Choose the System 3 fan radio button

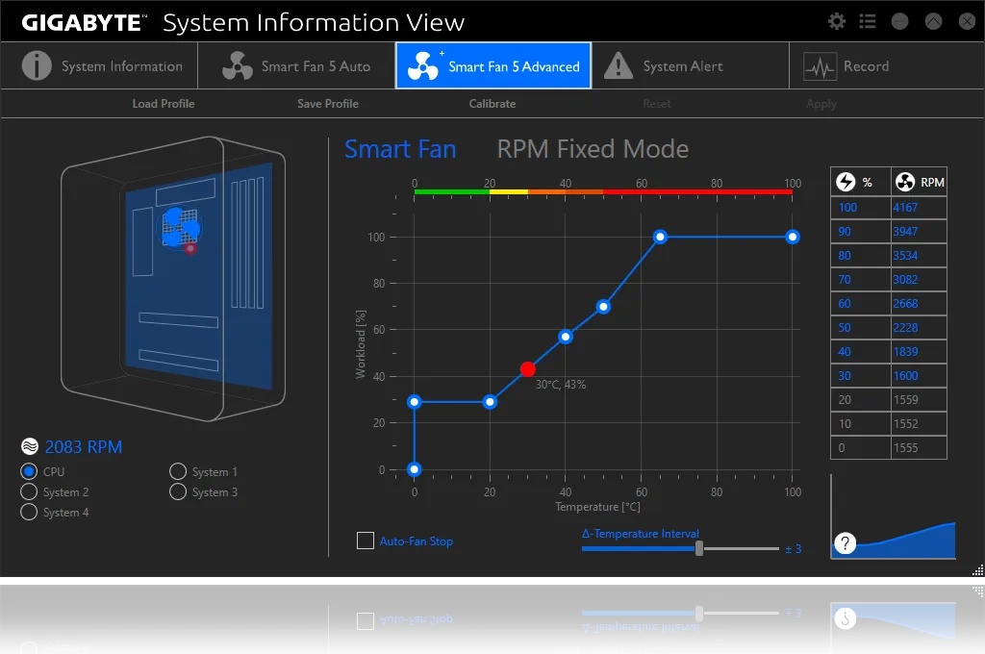(x=178, y=491)
